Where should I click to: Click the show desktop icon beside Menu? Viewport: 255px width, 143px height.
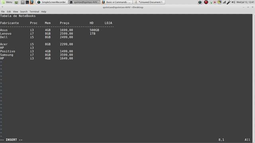(x=16, y=2)
